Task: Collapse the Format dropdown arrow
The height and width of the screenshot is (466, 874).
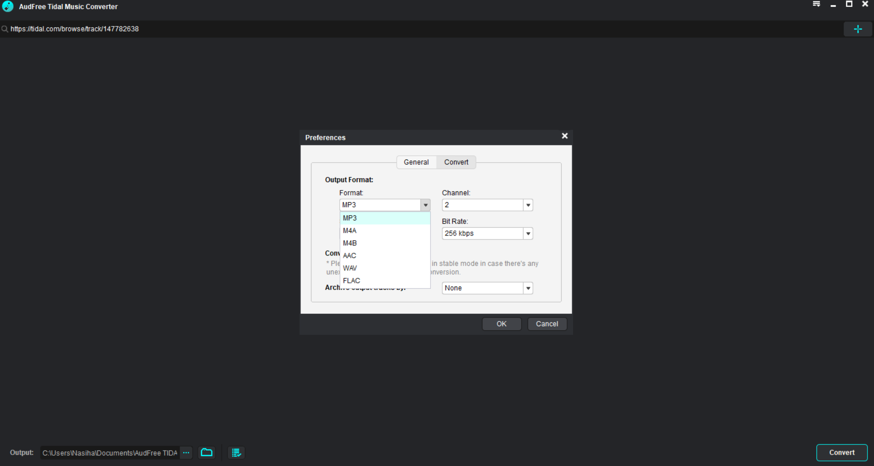Action: point(425,205)
